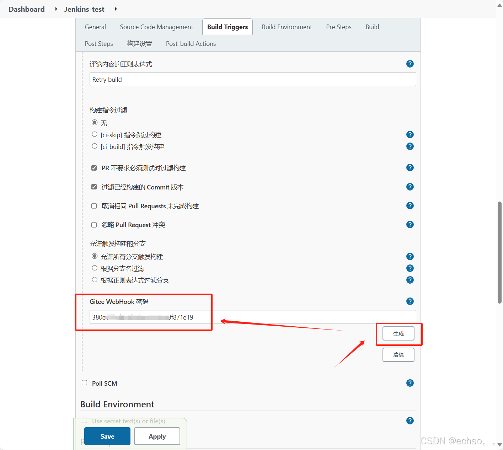Click the 生成 generate button

pos(398,333)
